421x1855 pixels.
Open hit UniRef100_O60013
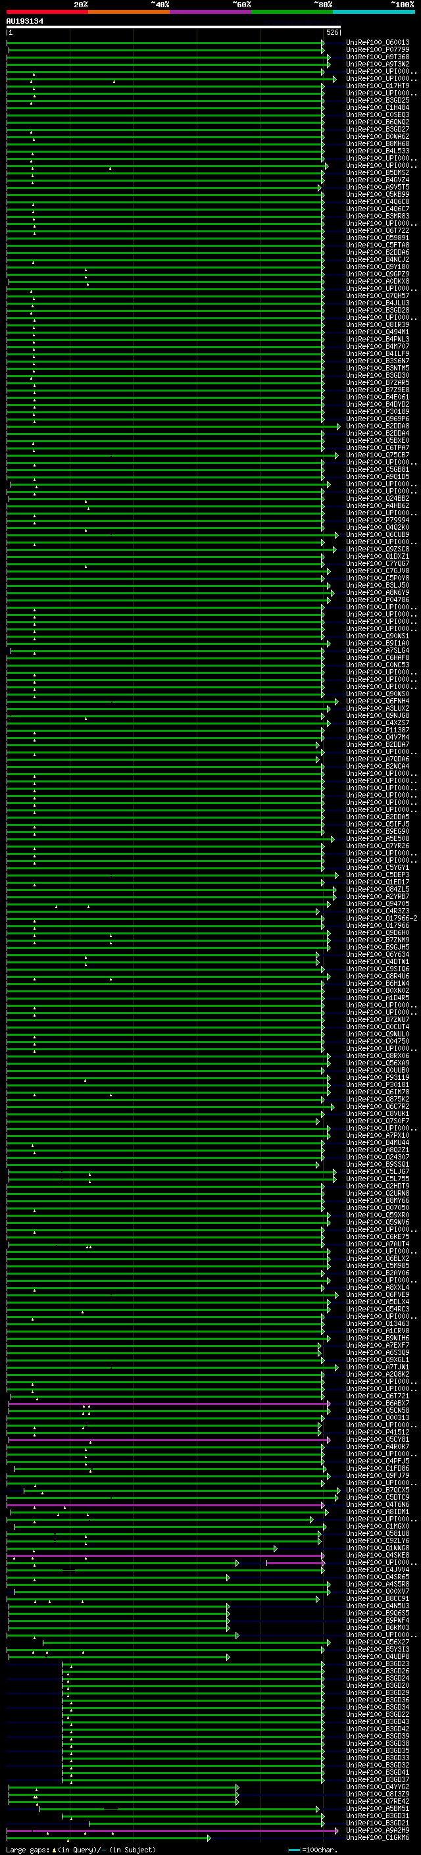click(x=378, y=43)
